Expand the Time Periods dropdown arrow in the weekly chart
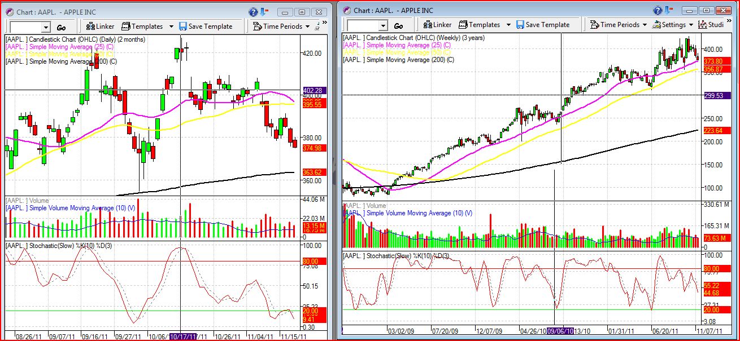Screen dimensions: 740x341 point(645,25)
